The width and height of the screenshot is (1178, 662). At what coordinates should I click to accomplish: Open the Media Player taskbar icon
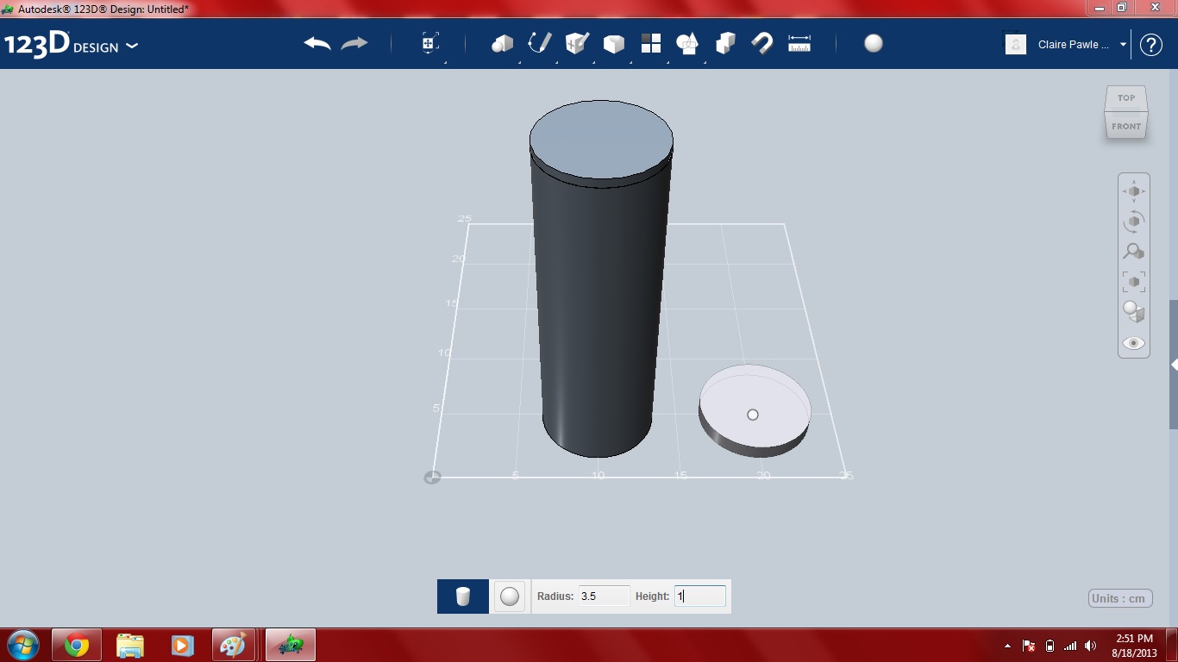click(x=182, y=645)
